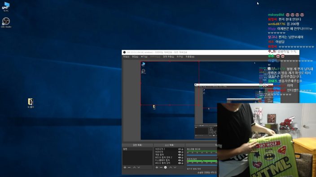Move the selected scene down
Screen dimensions: 316x177
(139, 167)
